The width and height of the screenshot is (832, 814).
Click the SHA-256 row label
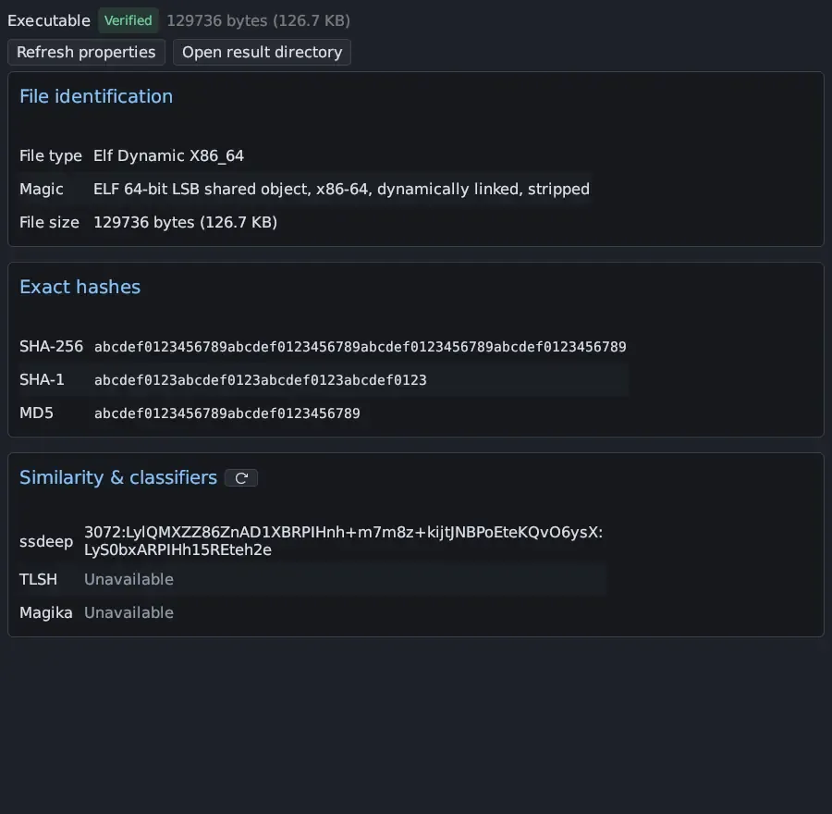tap(52, 346)
